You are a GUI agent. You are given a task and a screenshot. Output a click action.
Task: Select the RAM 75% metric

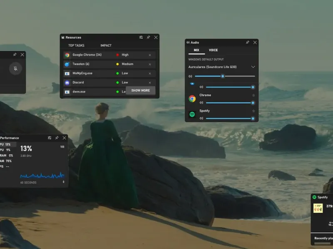click(x=6, y=161)
